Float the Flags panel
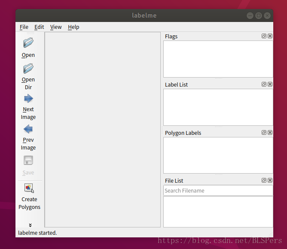 tap(264, 36)
